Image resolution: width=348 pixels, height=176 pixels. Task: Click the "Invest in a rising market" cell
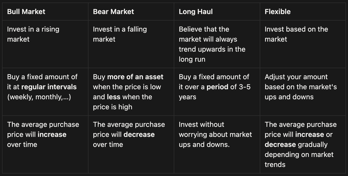(33, 34)
